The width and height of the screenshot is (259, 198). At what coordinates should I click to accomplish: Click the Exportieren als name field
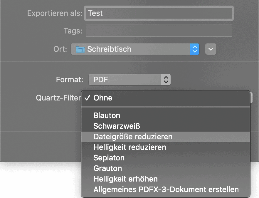tap(159, 13)
